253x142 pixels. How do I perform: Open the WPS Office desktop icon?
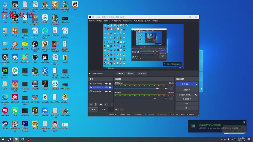point(35,98)
